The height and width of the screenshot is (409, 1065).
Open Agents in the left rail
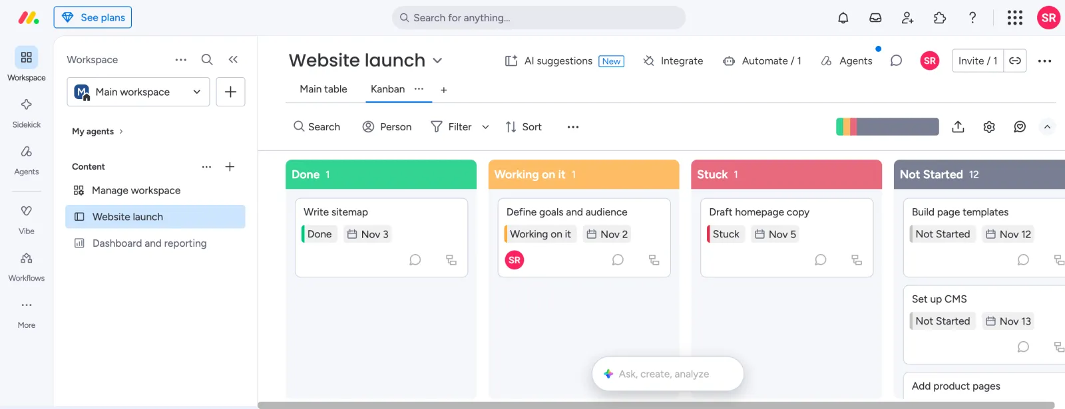pyautogui.click(x=27, y=159)
